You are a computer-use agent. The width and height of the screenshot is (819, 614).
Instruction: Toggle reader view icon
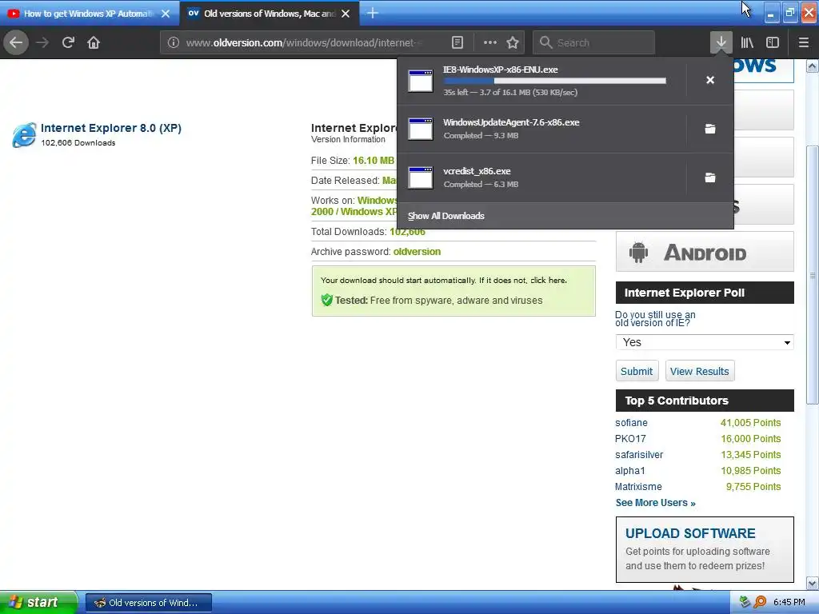point(457,43)
